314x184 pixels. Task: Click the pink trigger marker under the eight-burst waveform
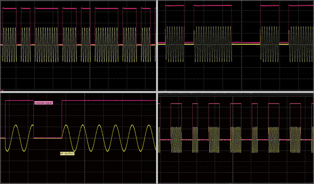click(2, 91)
